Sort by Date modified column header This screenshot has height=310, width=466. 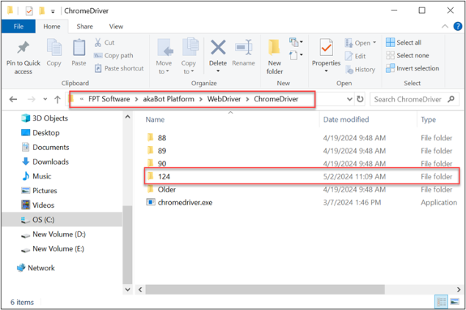[346, 120]
